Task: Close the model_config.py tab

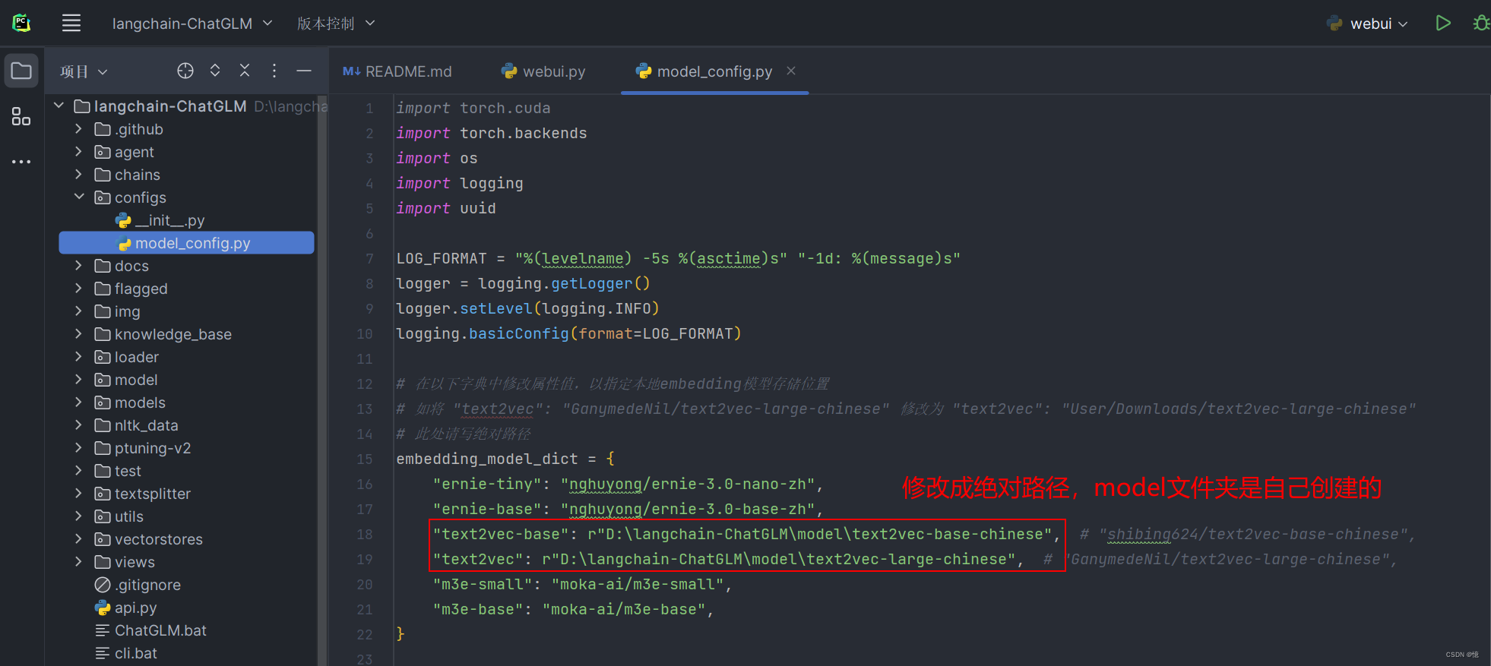Action: [791, 71]
